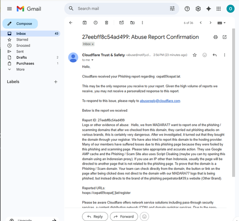Click the Gmail logo

(29, 9)
